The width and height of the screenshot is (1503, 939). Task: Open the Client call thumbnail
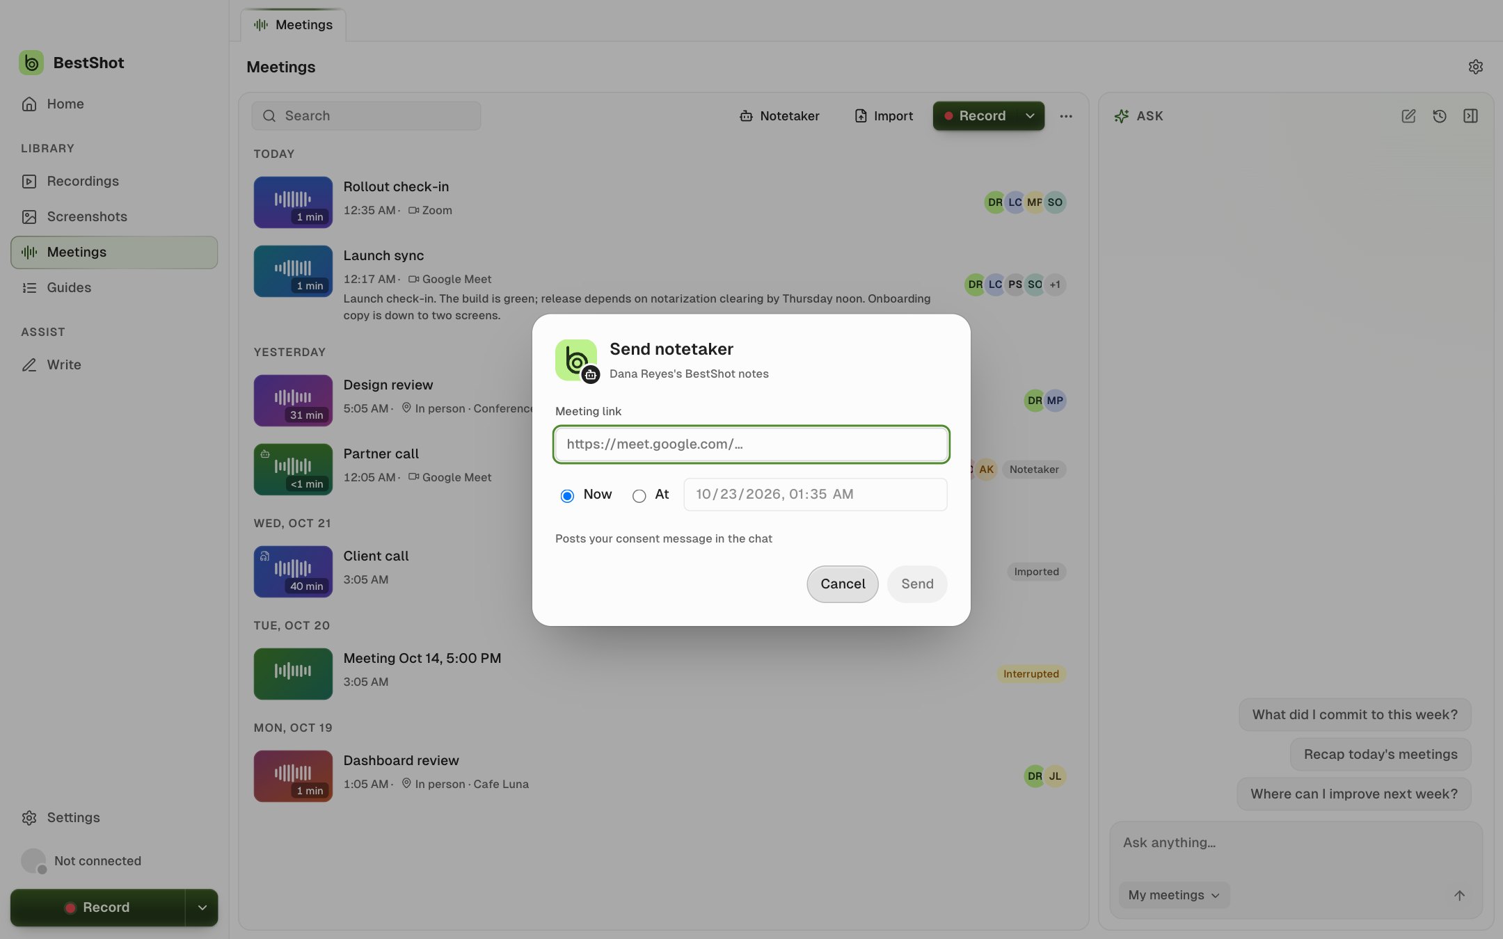[293, 571]
